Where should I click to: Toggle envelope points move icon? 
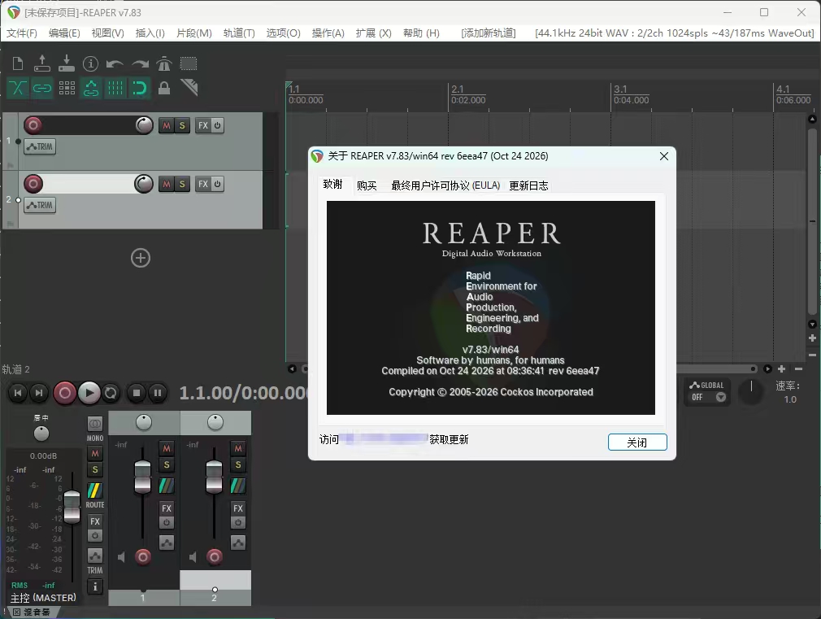[x=91, y=88]
